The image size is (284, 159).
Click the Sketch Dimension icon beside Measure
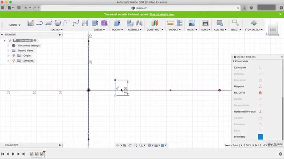click(x=179, y=23)
